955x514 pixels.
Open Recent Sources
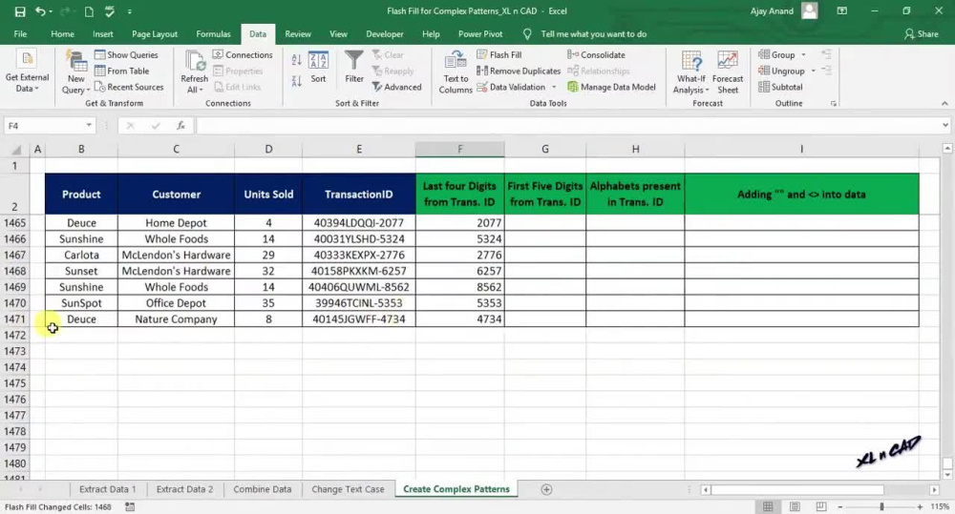tap(129, 87)
